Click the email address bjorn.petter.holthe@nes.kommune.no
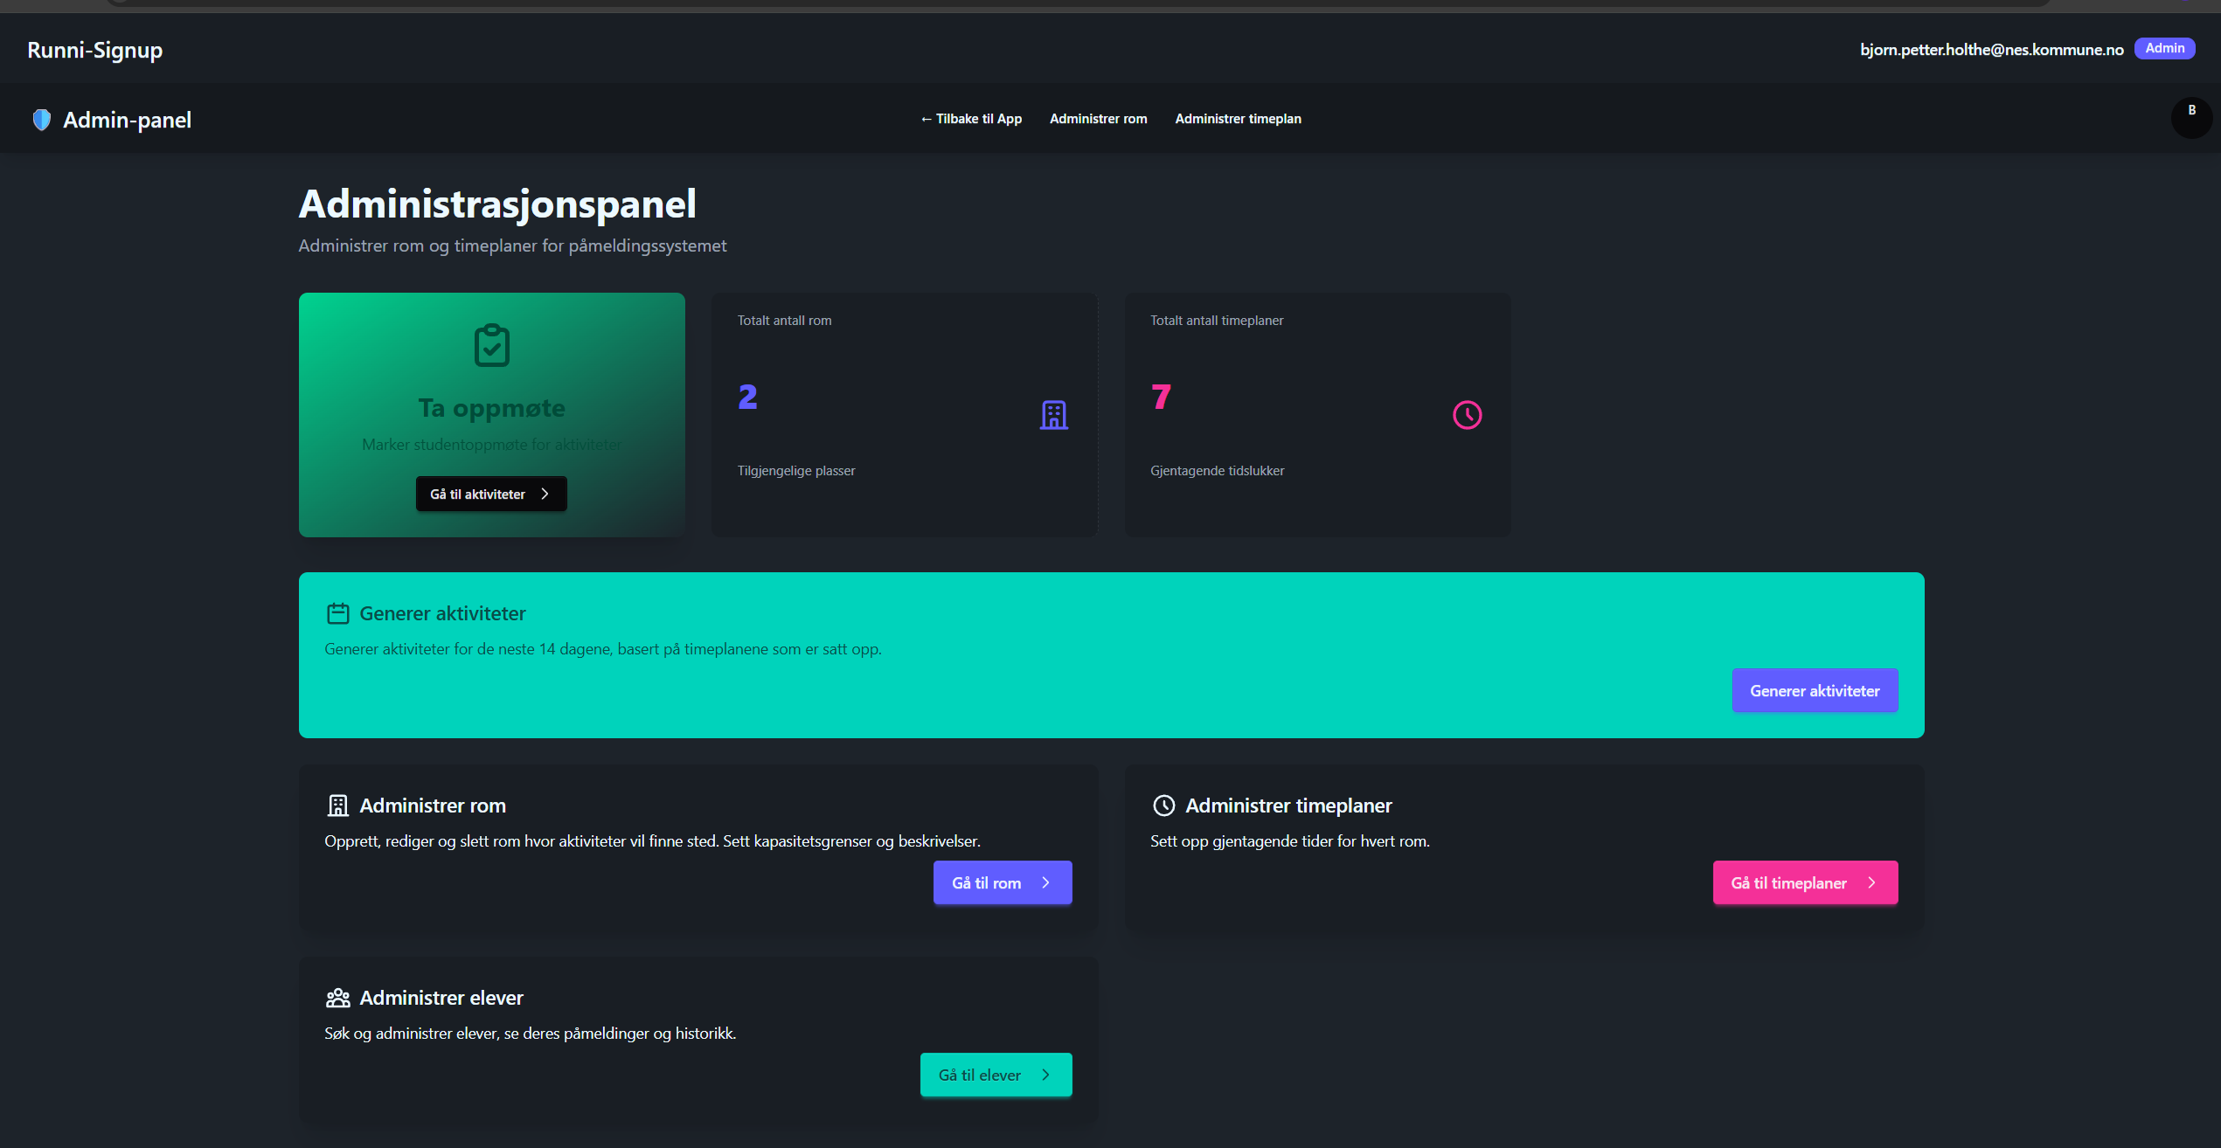Image resolution: width=2221 pixels, height=1148 pixels. (x=1991, y=50)
